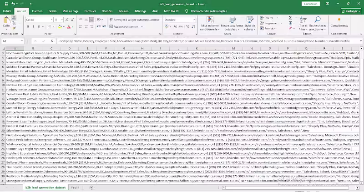
Task: Open the Calibri font name dropdown
Action: coord(51,20)
